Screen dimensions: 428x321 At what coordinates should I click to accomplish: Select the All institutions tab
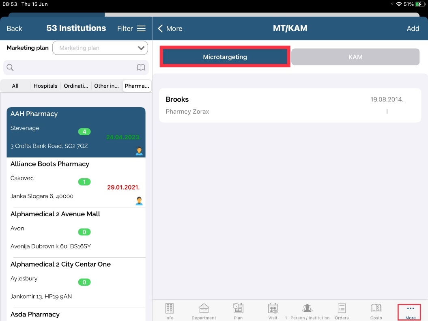15,86
